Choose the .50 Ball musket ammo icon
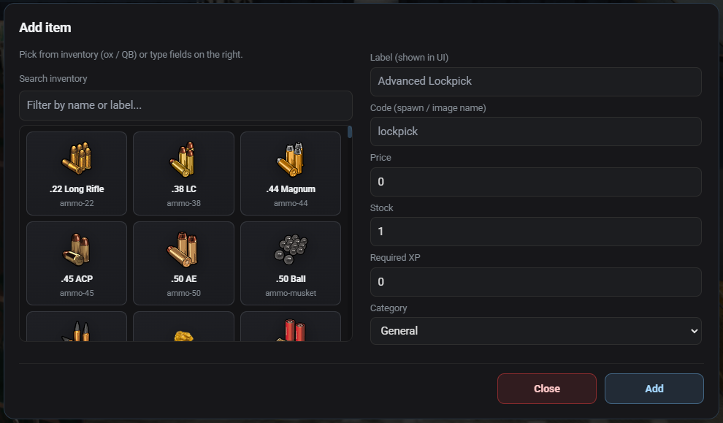The width and height of the screenshot is (723, 423). click(x=291, y=250)
